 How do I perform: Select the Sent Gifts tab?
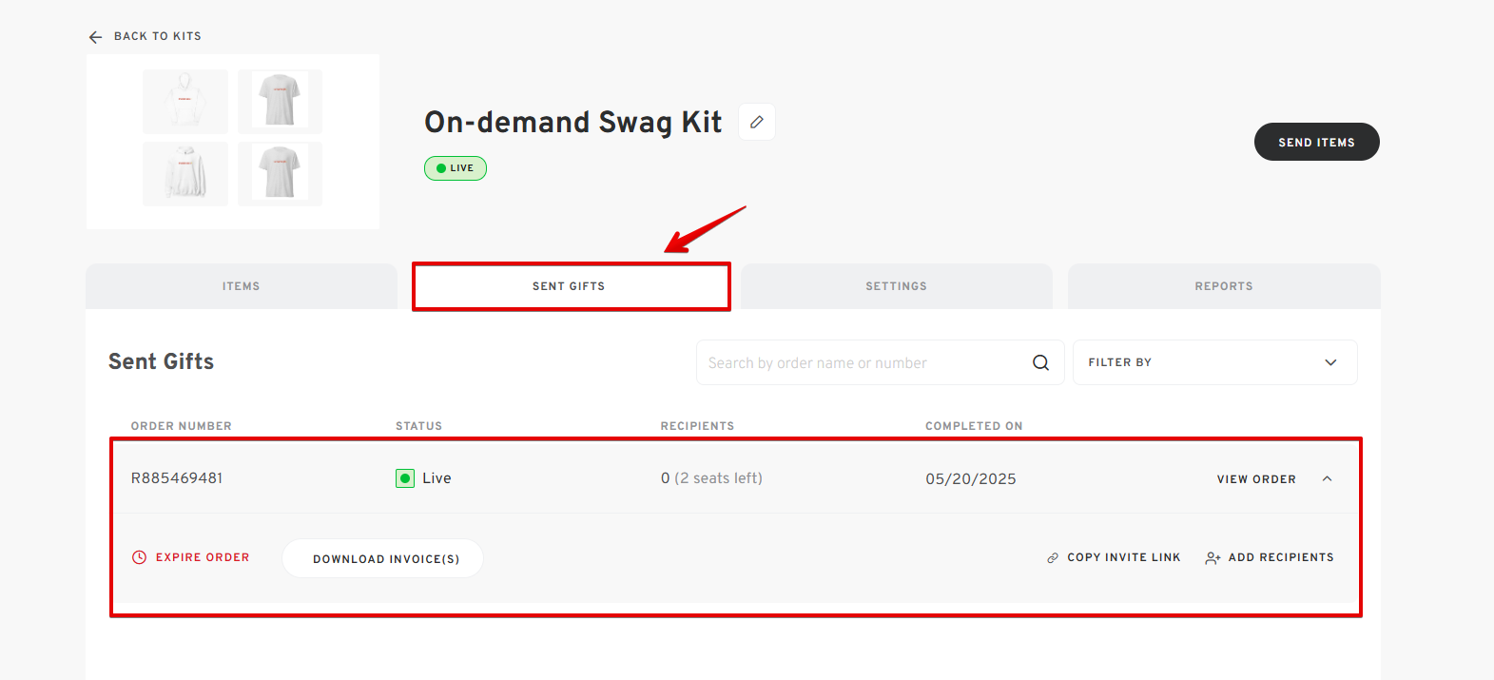point(569,286)
